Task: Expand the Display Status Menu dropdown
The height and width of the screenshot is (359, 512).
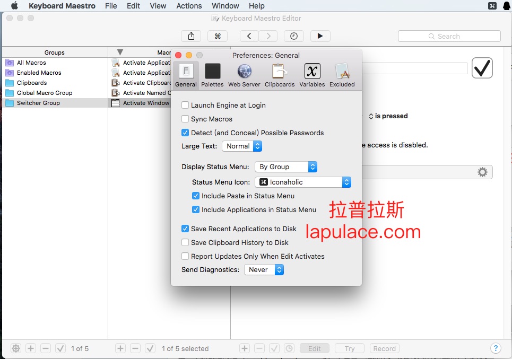Action: (286, 167)
